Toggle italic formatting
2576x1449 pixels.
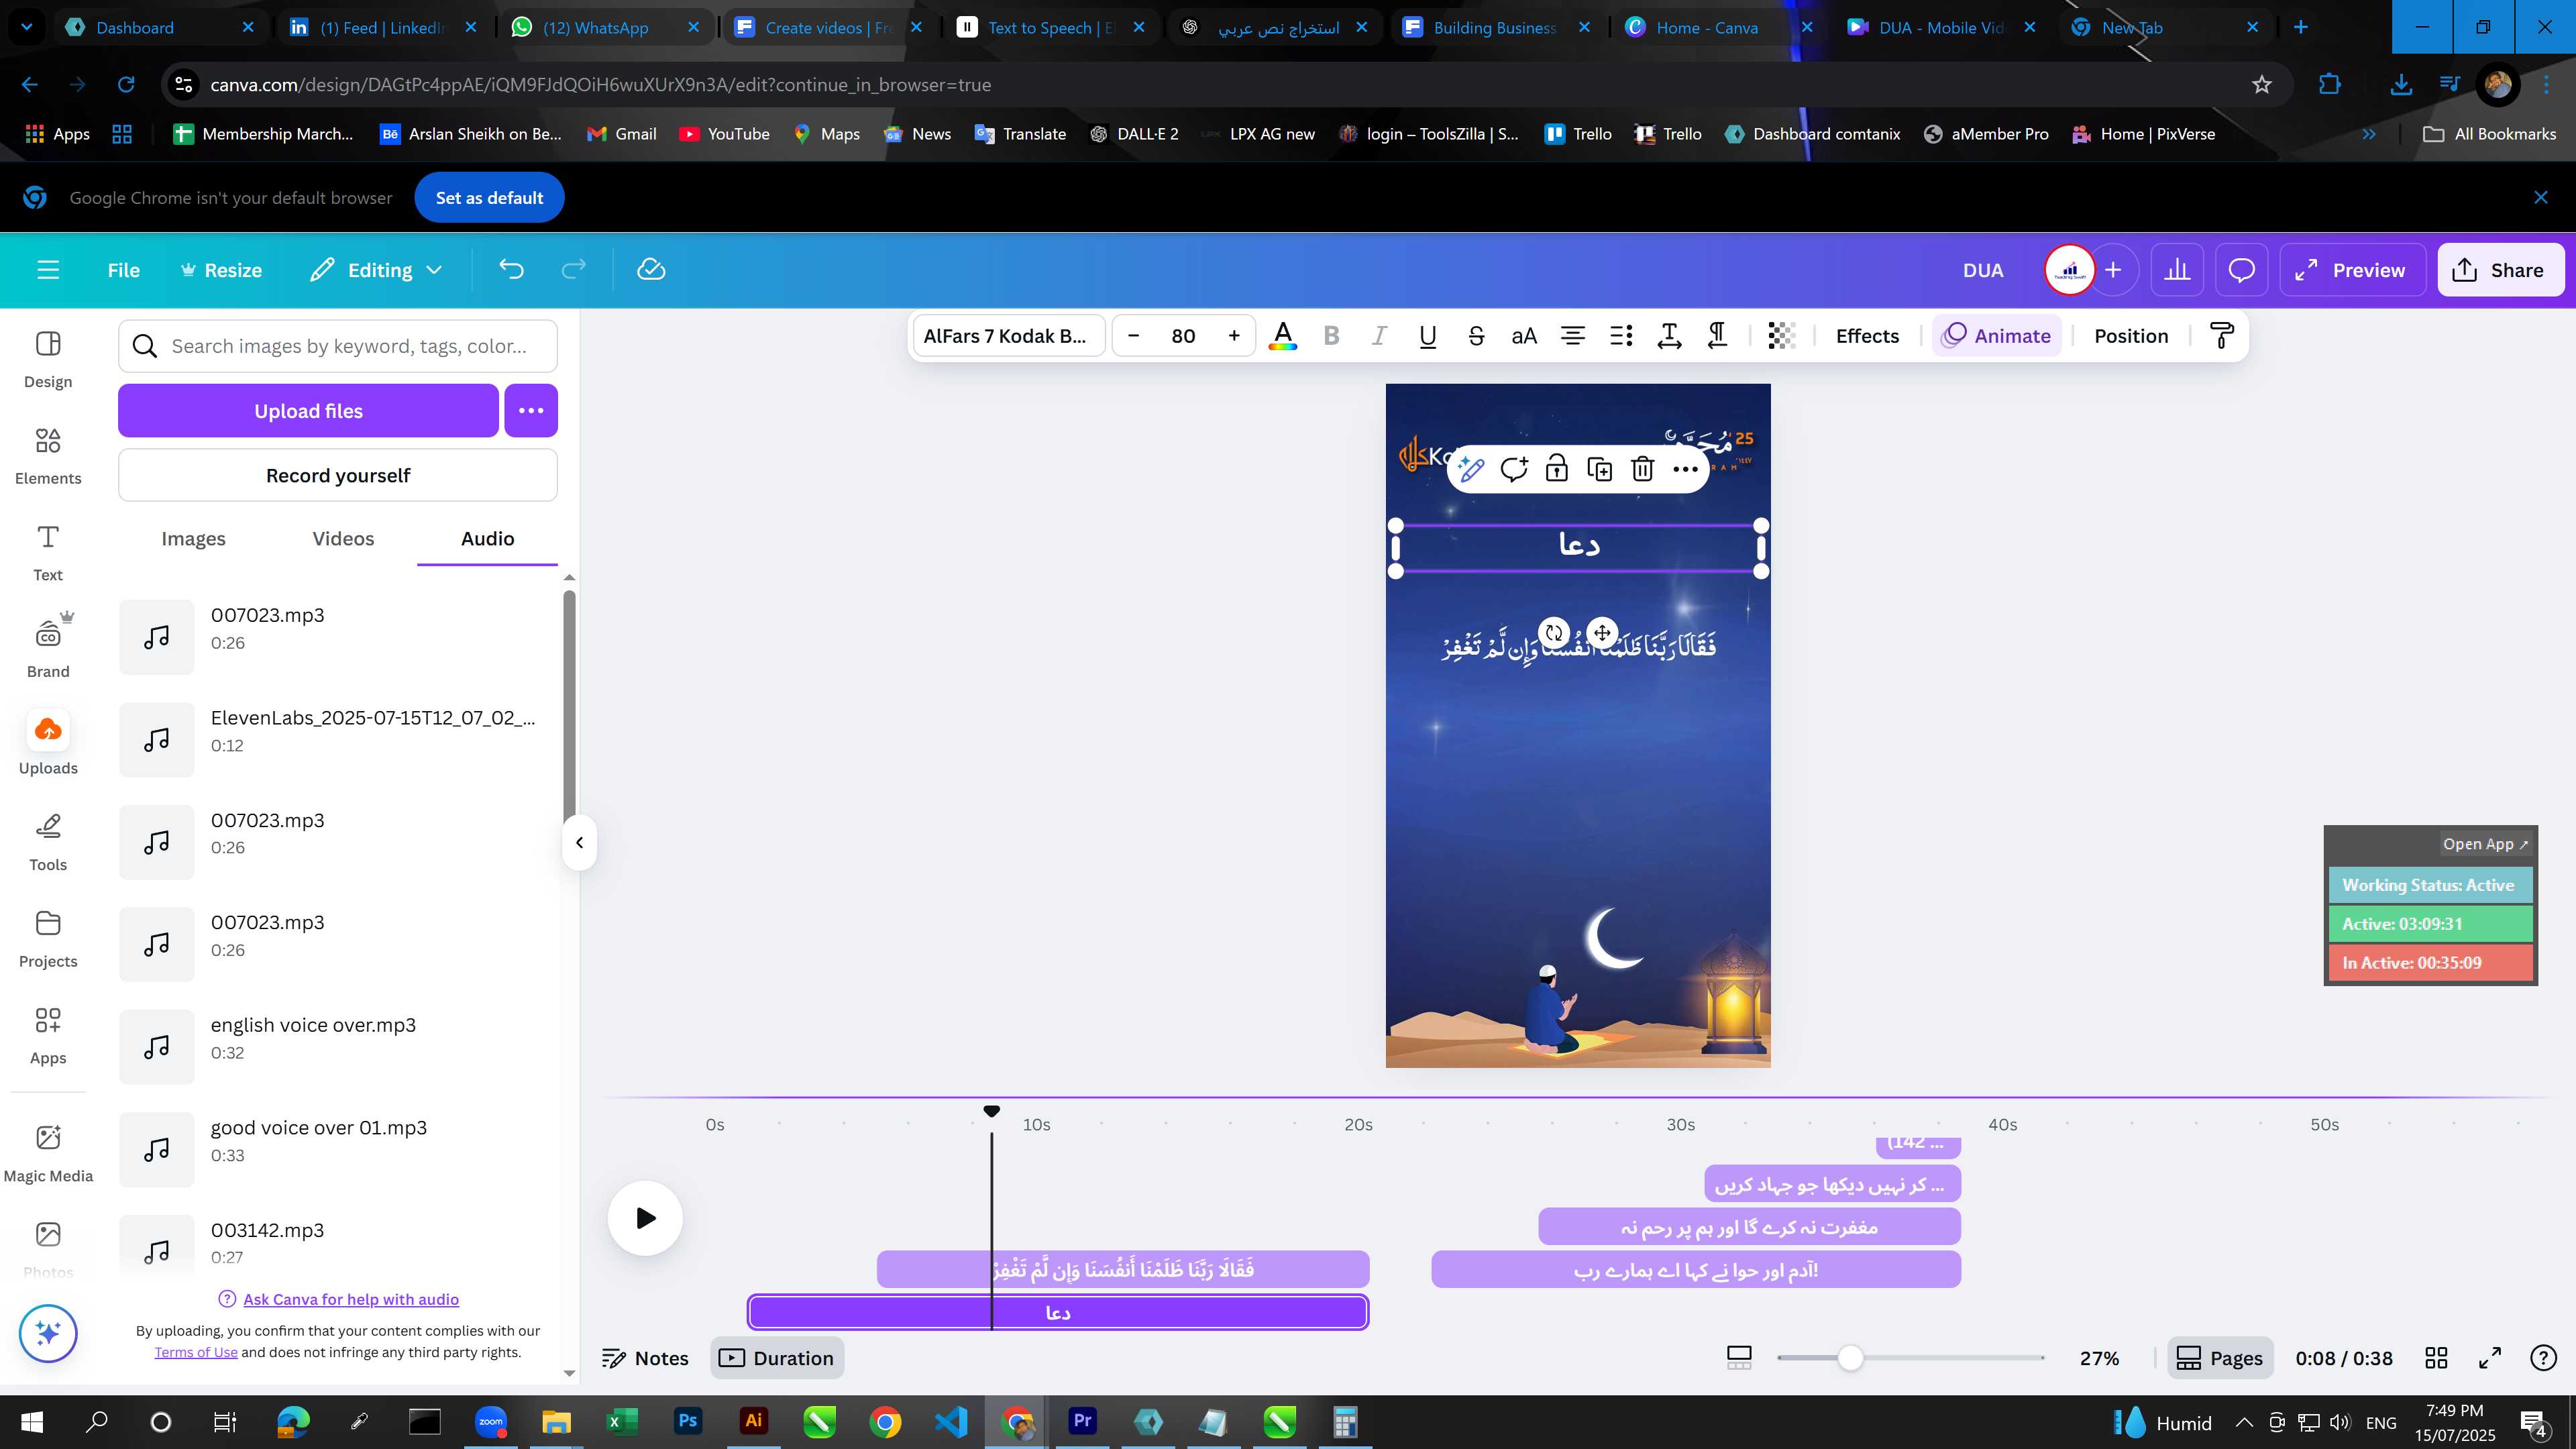(1379, 336)
